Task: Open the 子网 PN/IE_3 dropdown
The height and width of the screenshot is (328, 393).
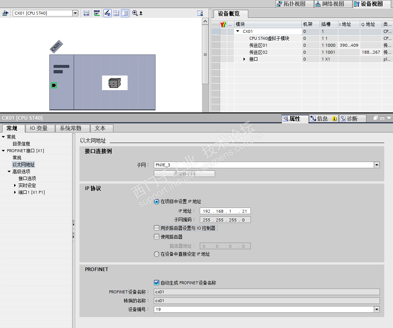Action: [x=377, y=165]
